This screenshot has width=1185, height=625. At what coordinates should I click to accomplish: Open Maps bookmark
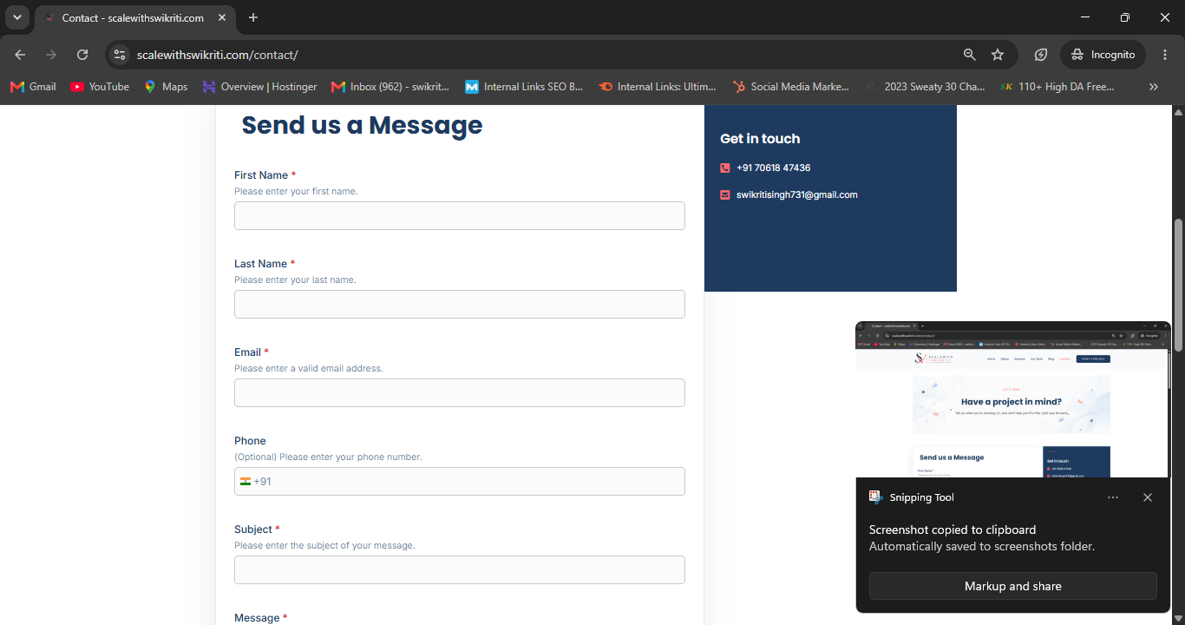166,87
